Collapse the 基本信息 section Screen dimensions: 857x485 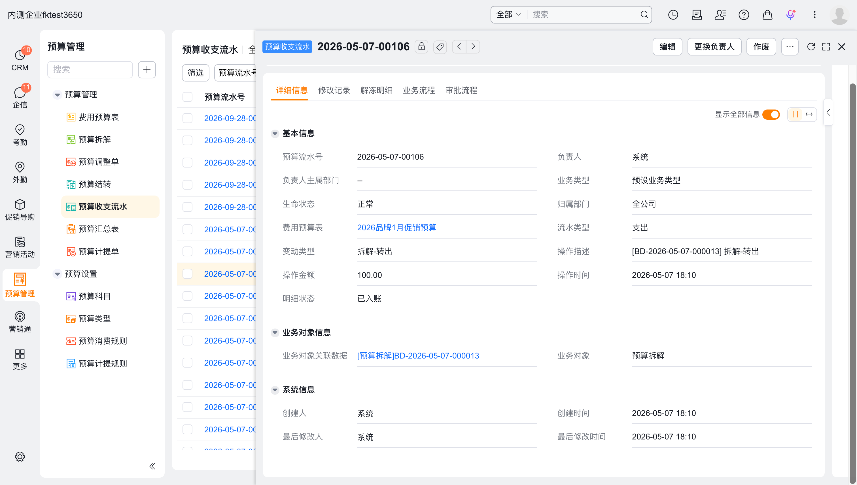[x=275, y=134]
